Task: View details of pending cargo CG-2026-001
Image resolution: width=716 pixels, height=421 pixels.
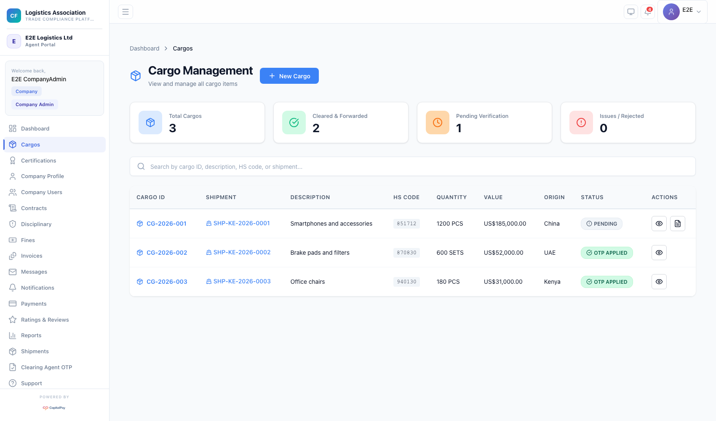Action: 659,224
